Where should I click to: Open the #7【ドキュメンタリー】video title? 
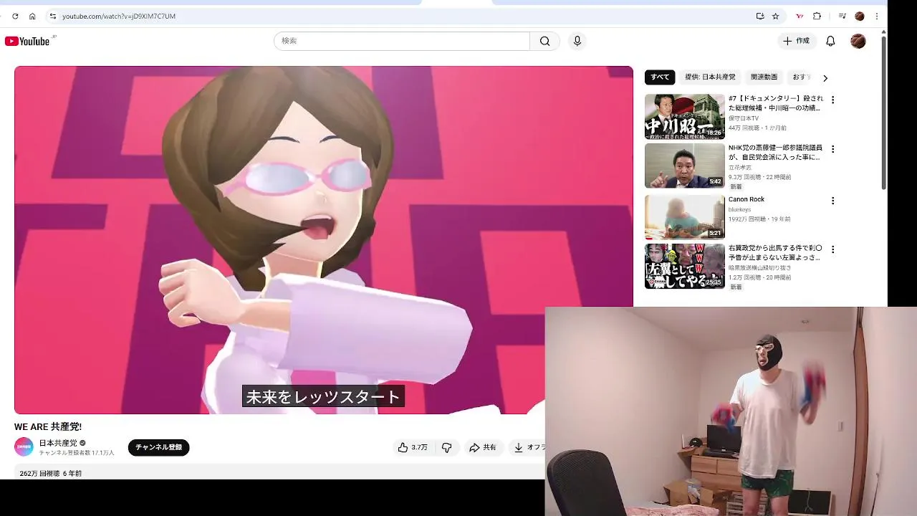coord(776,102)
